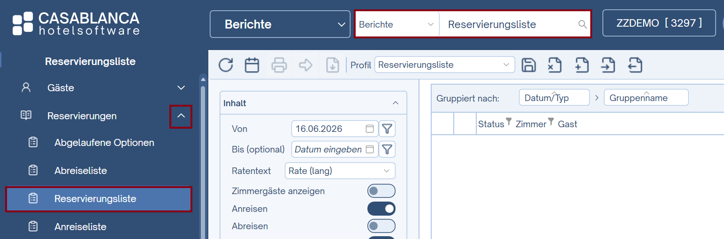This screenshot has height=239, width=724.
Task: Open the Profil Reservierungsliste dropdown
Action: tap(444, 65)
